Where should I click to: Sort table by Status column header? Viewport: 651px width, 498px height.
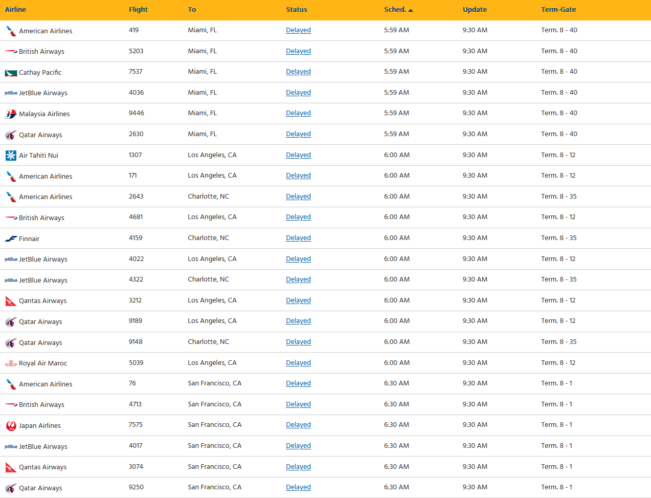pos(297,10)
